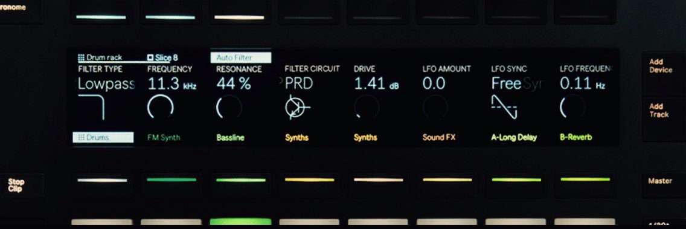Adjust the LFO Frequency knob dial
686x229 pixels.
572,107
